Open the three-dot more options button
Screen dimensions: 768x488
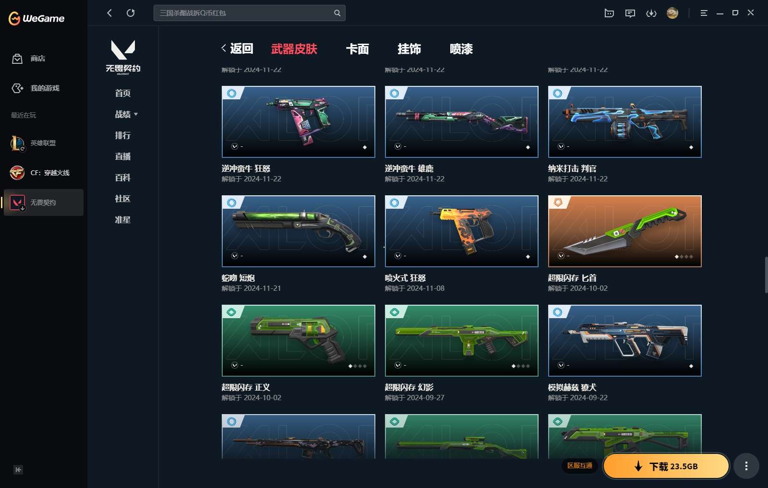746,466
